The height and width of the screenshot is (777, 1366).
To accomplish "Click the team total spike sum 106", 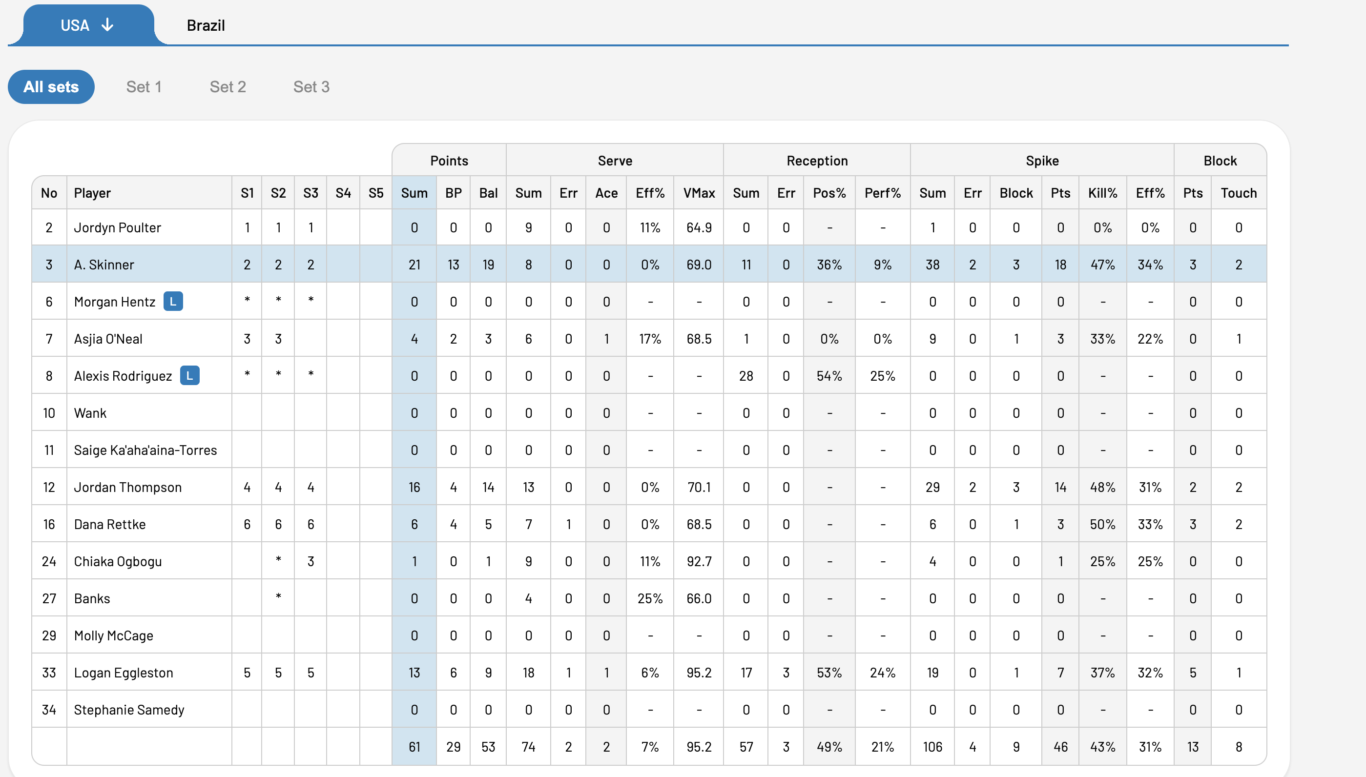I will tap(932, 747).
